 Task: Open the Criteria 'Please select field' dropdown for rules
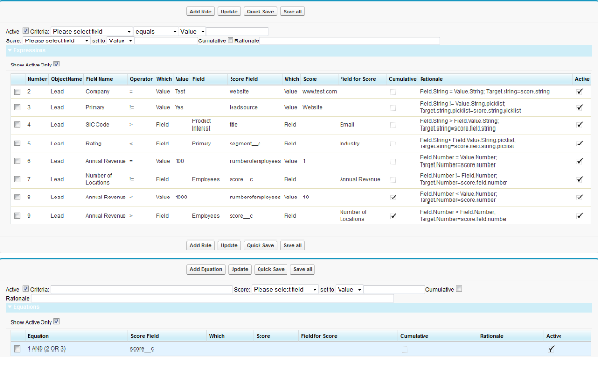pyautogui.click(x=92, y=32)
